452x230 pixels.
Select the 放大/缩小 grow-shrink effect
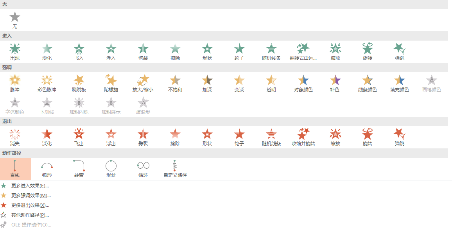point(143,84)
